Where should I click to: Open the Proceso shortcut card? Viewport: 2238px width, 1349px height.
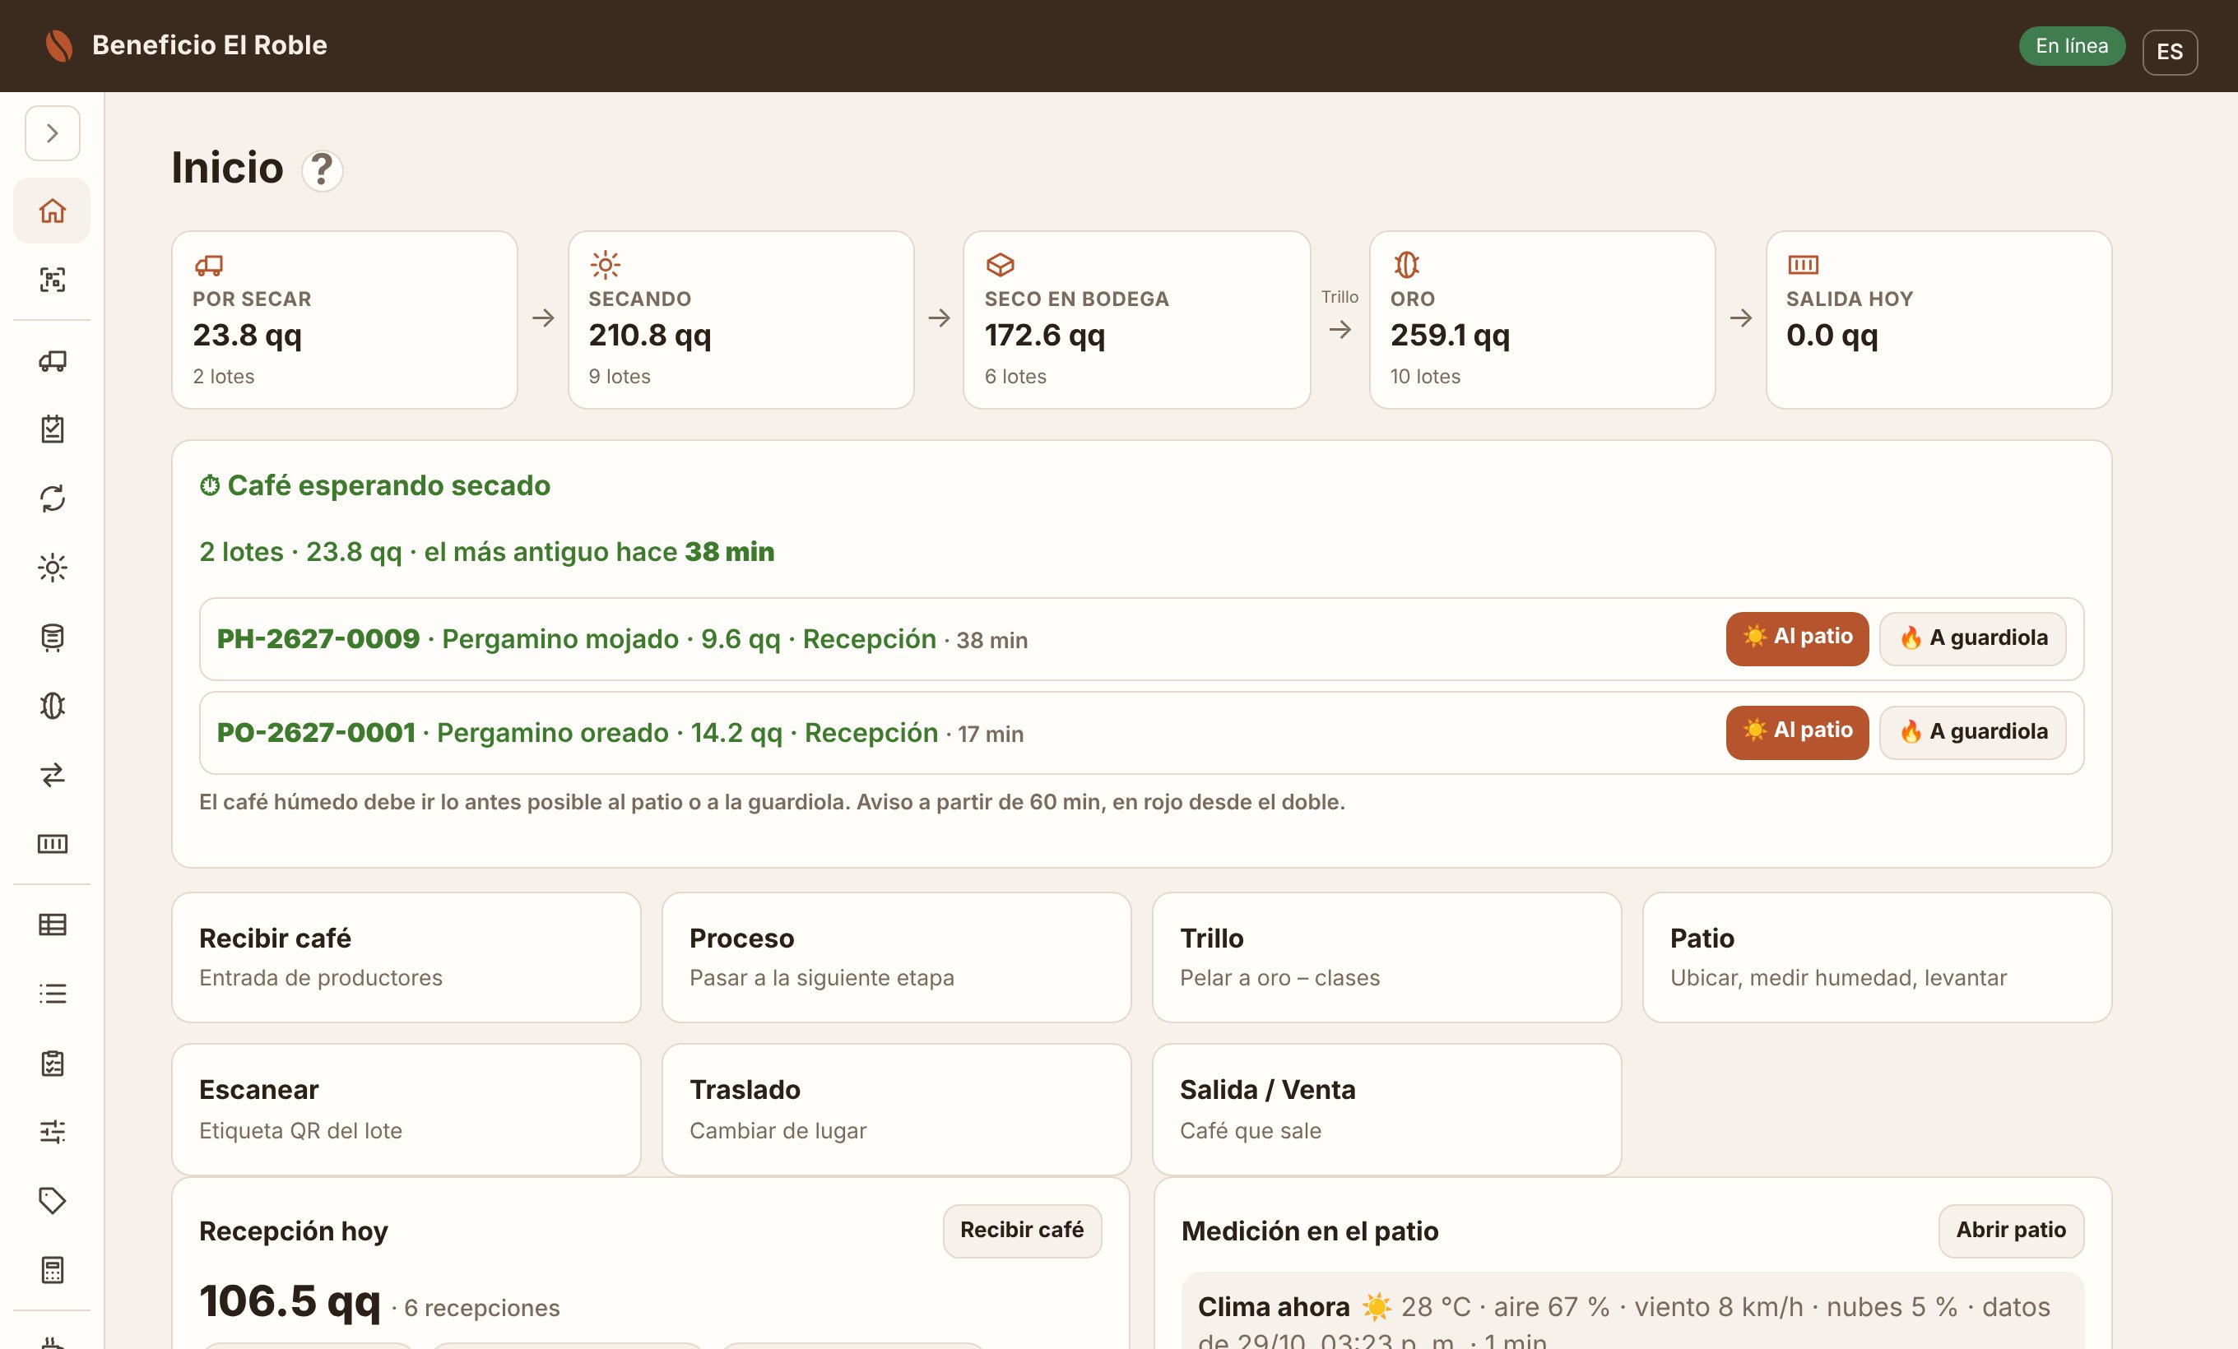(897, 957)
